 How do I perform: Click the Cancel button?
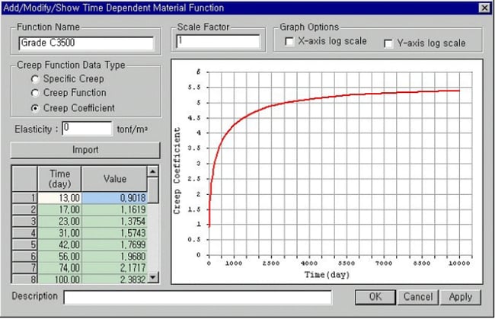coord(418,297)
